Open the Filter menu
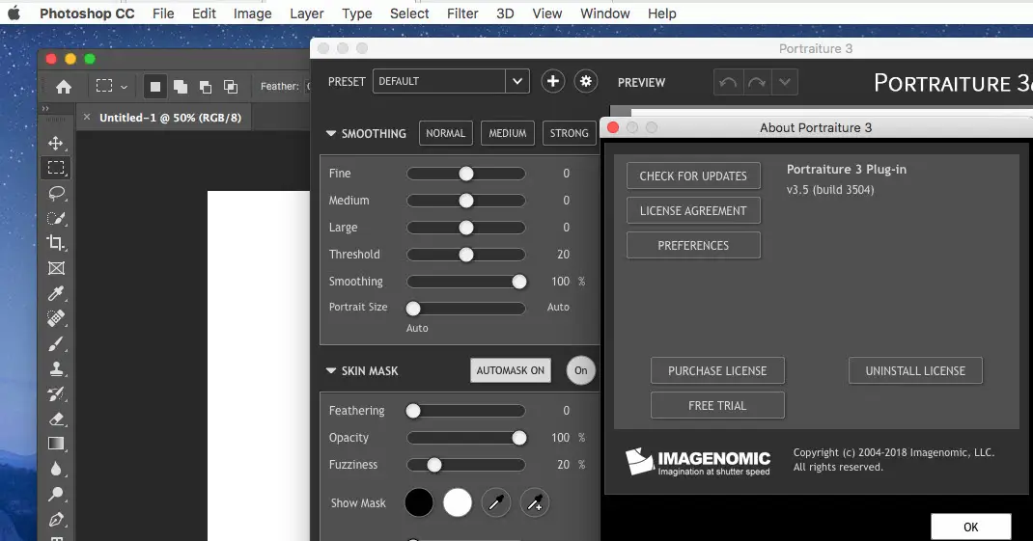The height and width of the screenshot is (541, 1033). 462,14
